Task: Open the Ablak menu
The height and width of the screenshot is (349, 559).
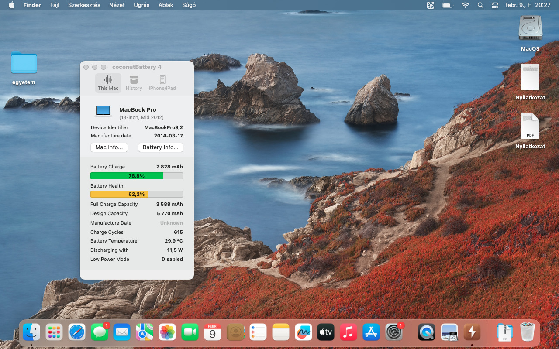Action: point(166,5)
